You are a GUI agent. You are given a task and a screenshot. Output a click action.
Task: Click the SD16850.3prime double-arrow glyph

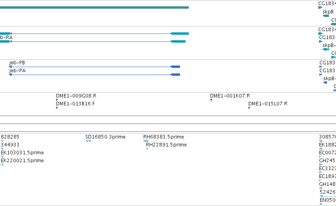(88, 141)
